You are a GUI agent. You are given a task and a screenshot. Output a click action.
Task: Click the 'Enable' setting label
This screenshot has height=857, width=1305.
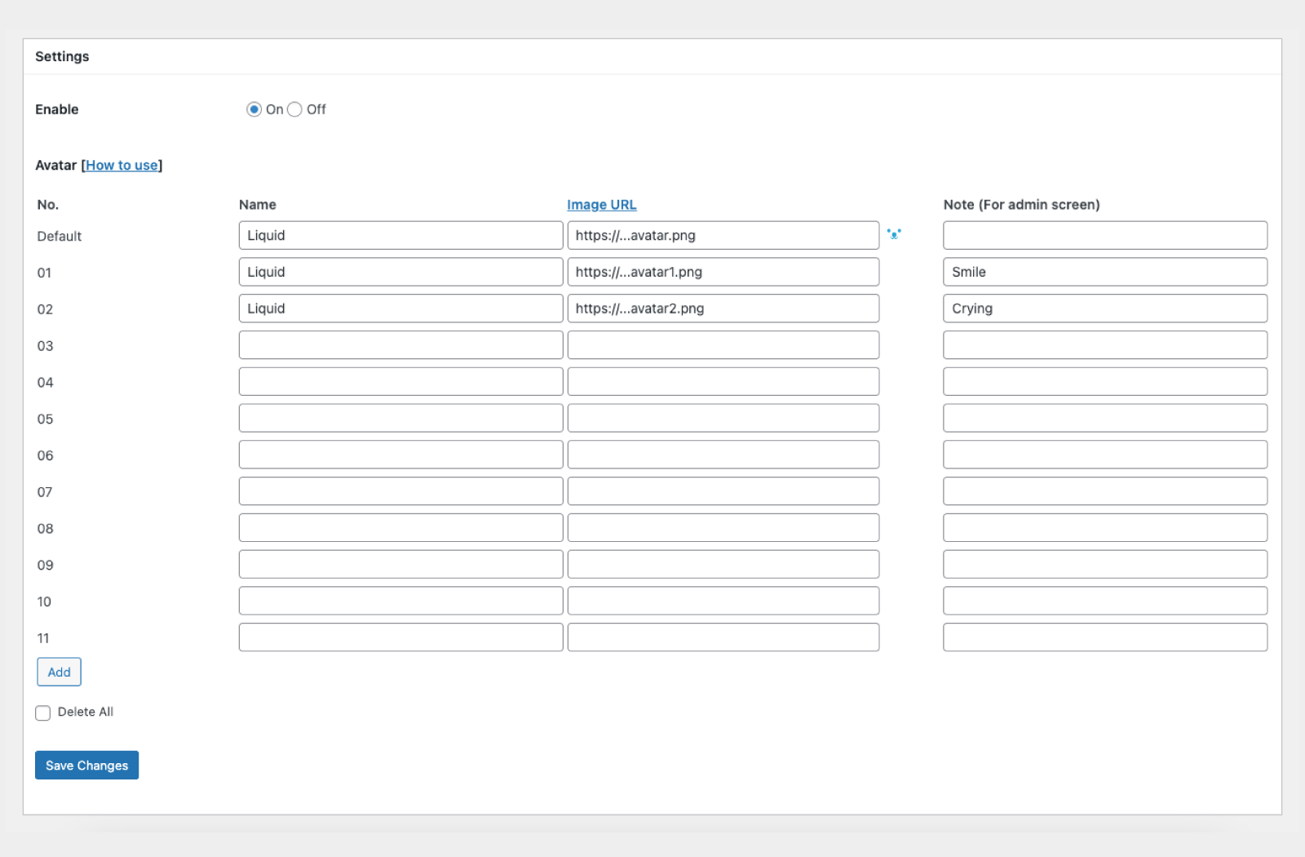pyautogui.click(x=57, y=109)
